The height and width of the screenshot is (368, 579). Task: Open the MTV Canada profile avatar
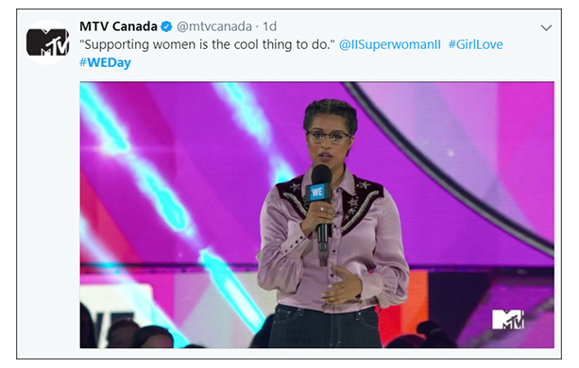click(x=48, y=42)
